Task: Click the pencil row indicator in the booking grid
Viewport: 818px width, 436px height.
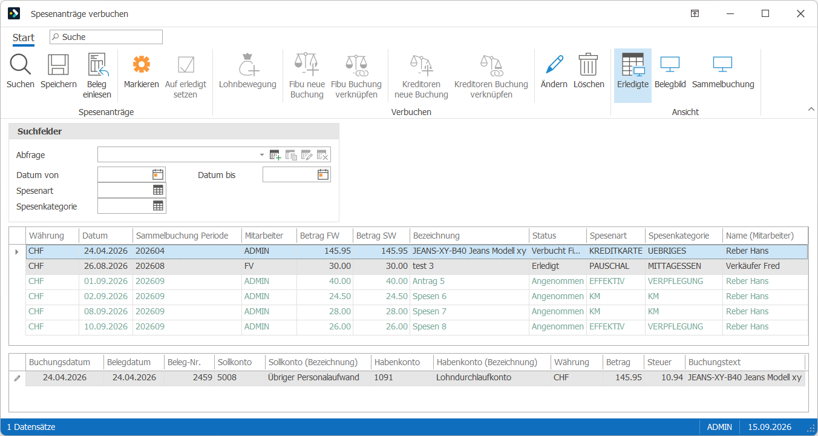Action: click(x=18, y=377)
